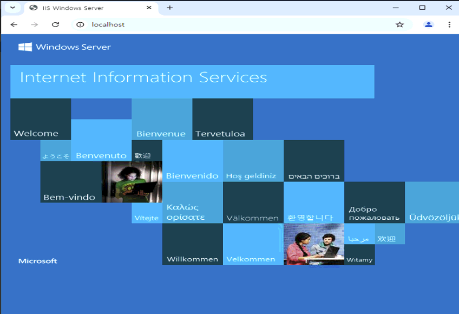Click the Hebrew welcome tile
This screenshot has width=459, height=314.
[314, 161]
